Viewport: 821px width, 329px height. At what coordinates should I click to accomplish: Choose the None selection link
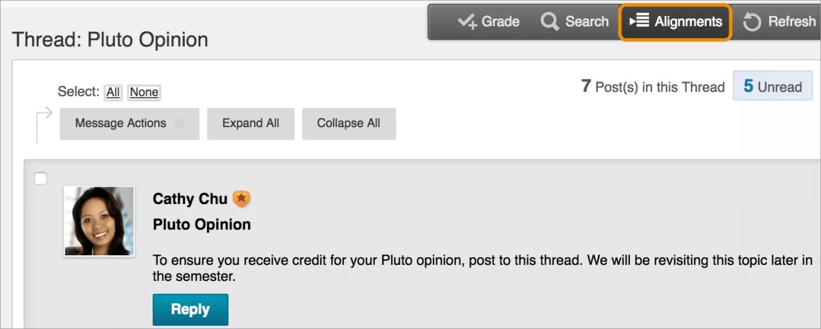[144, 92]
